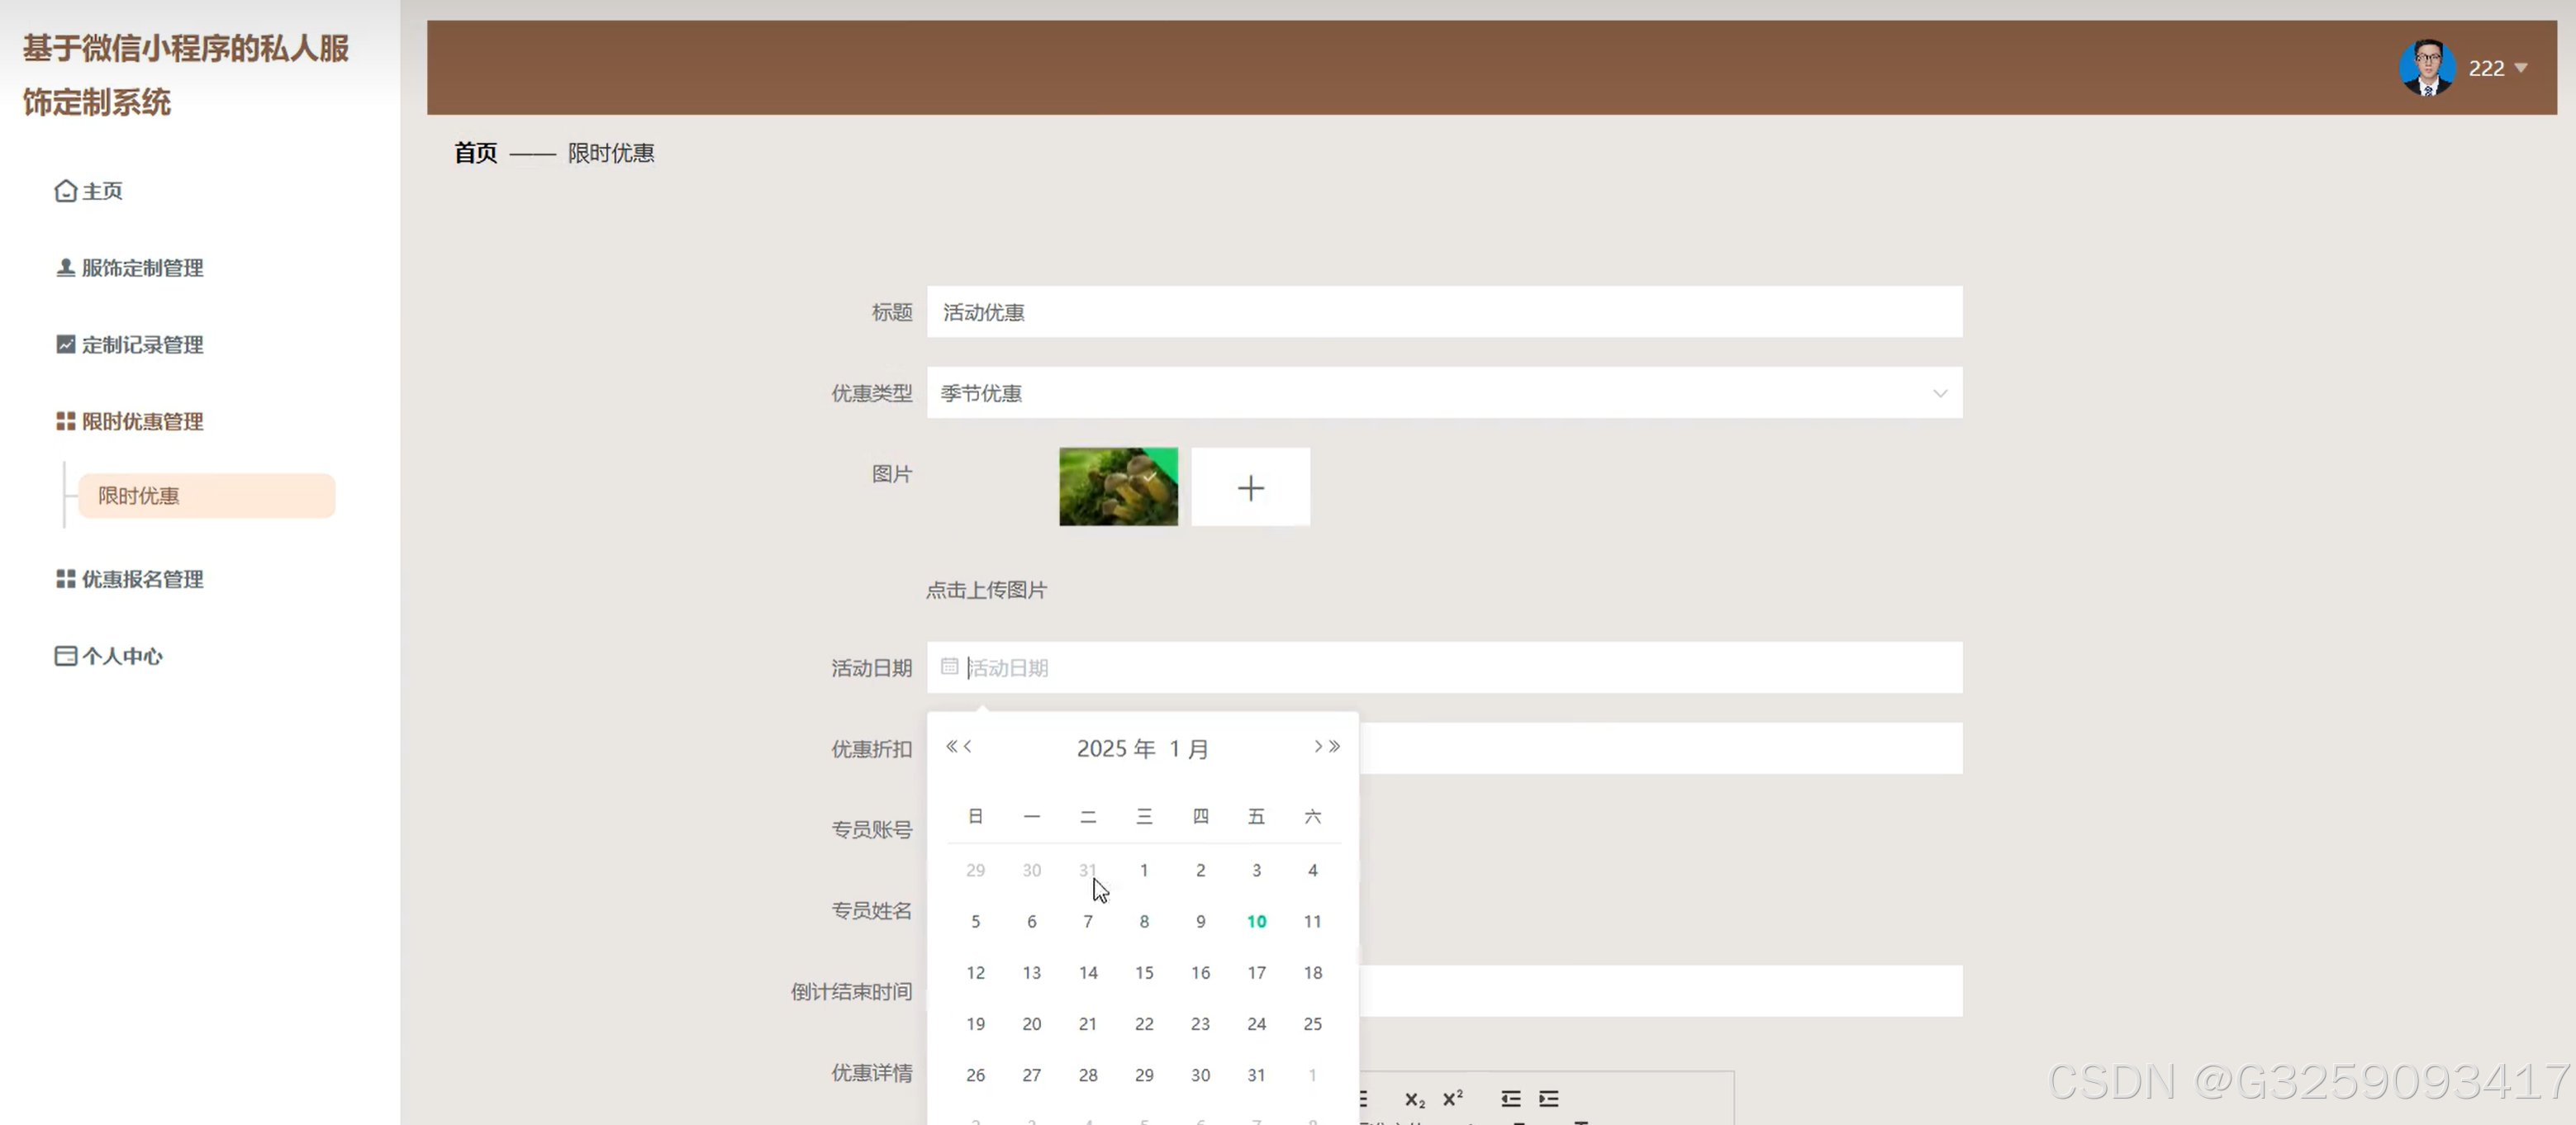Click the subscript formatting icon

[1414, 1099]
